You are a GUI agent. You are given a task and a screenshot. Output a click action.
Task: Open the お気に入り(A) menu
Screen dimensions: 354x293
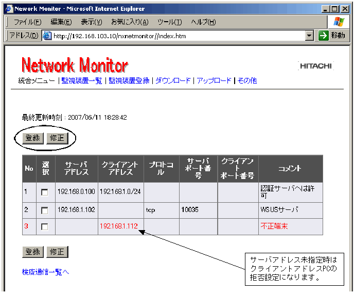click(130, 22)
